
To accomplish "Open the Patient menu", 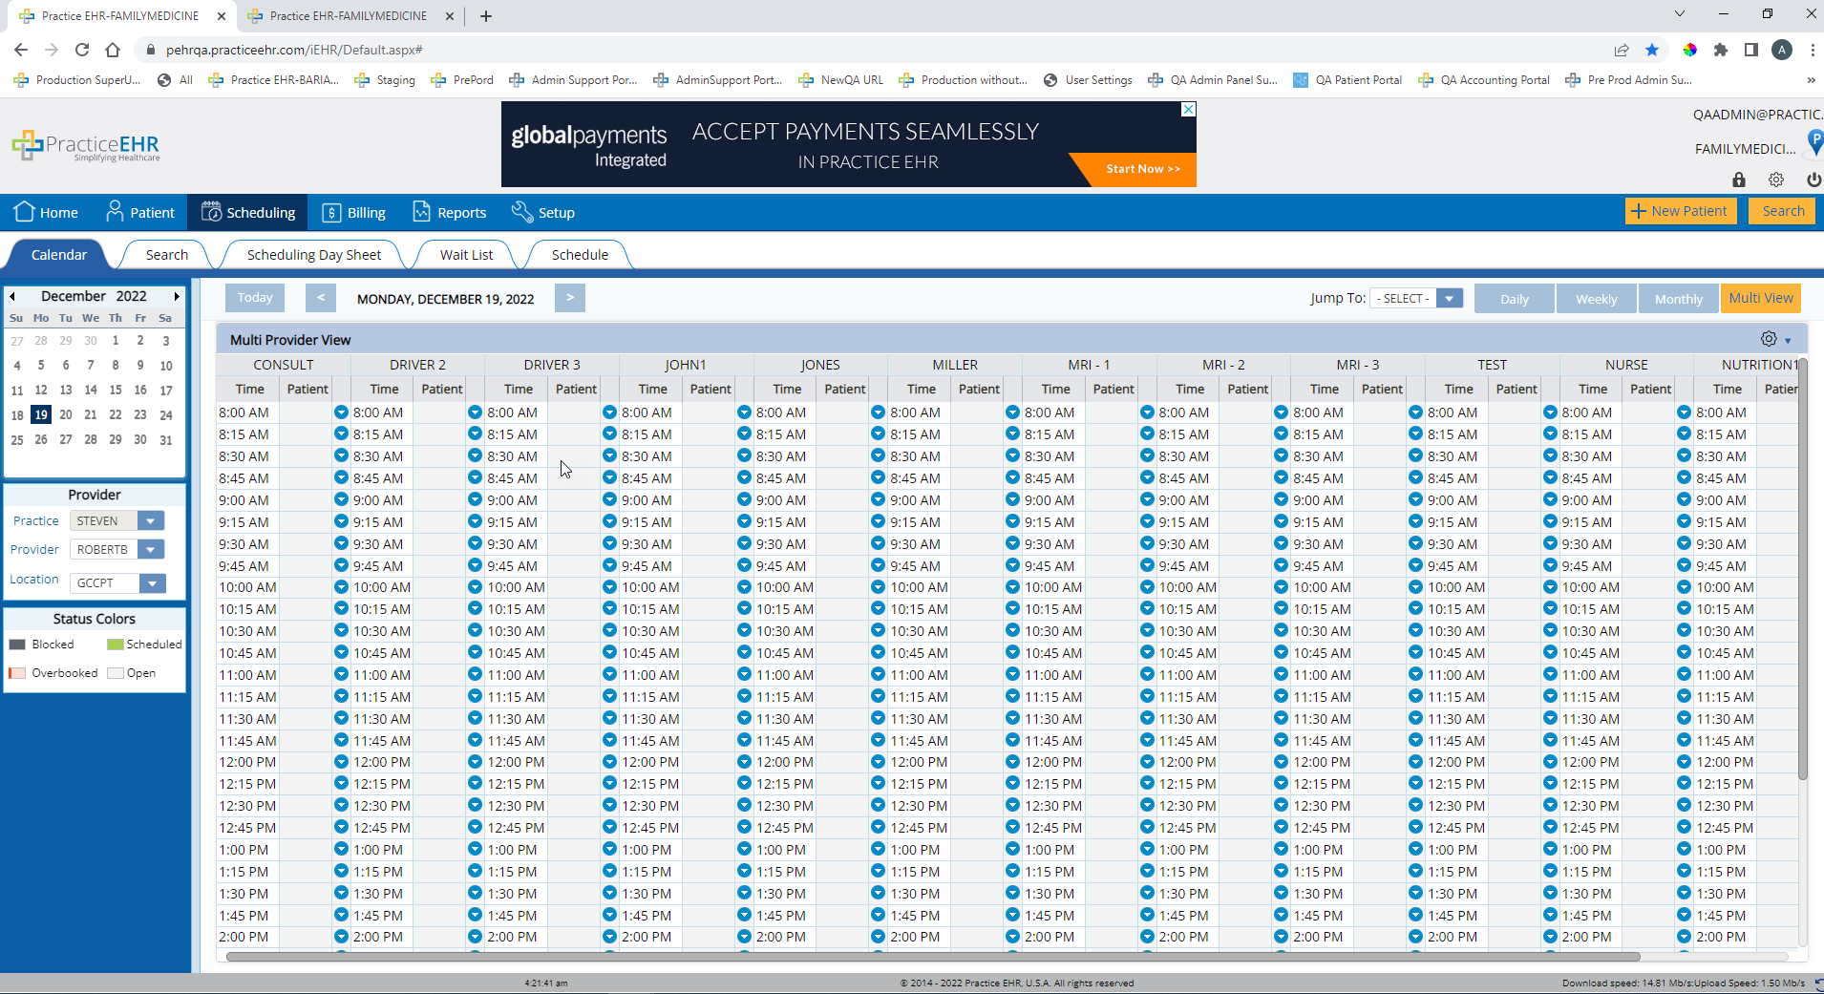I will pyautogui.click(x=140, y=212).
